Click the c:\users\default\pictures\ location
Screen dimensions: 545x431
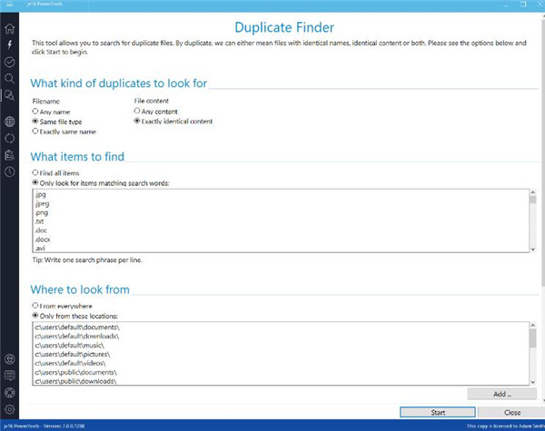click(x=73, y=354)
